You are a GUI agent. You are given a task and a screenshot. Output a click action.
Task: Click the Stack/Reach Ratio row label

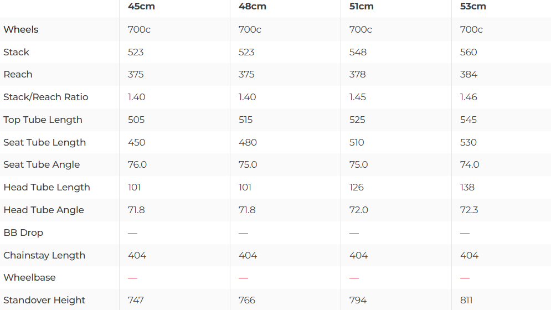click(x=46, y=97)
